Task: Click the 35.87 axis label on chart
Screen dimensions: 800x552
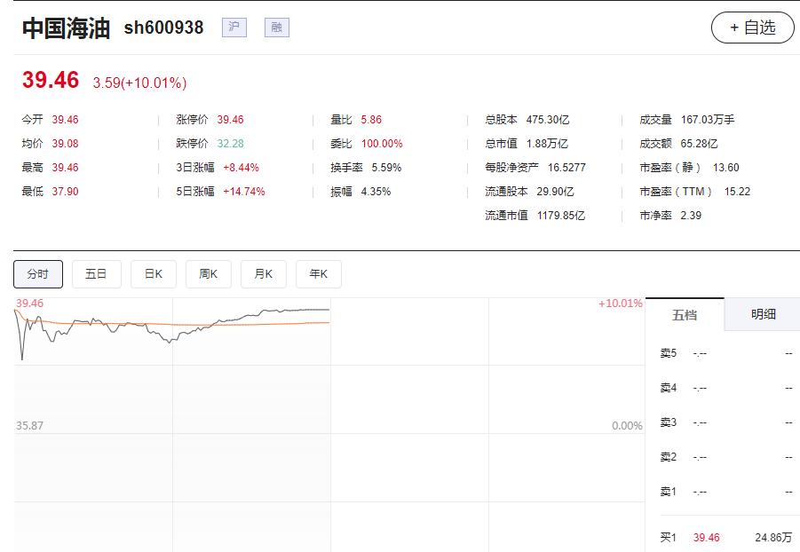Action: [29, 426]
